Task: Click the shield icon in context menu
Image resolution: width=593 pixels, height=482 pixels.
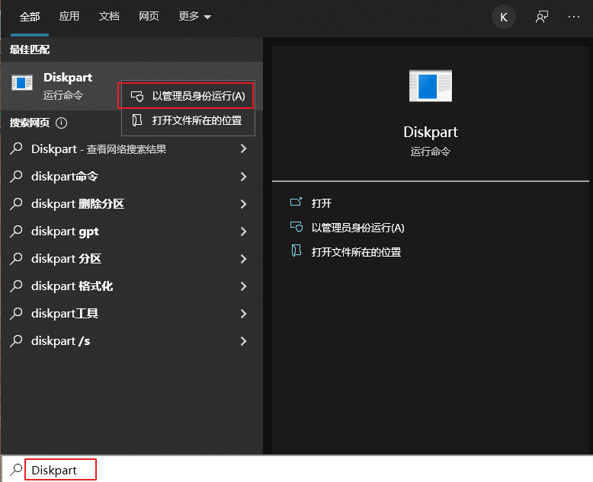Action: 137,97
